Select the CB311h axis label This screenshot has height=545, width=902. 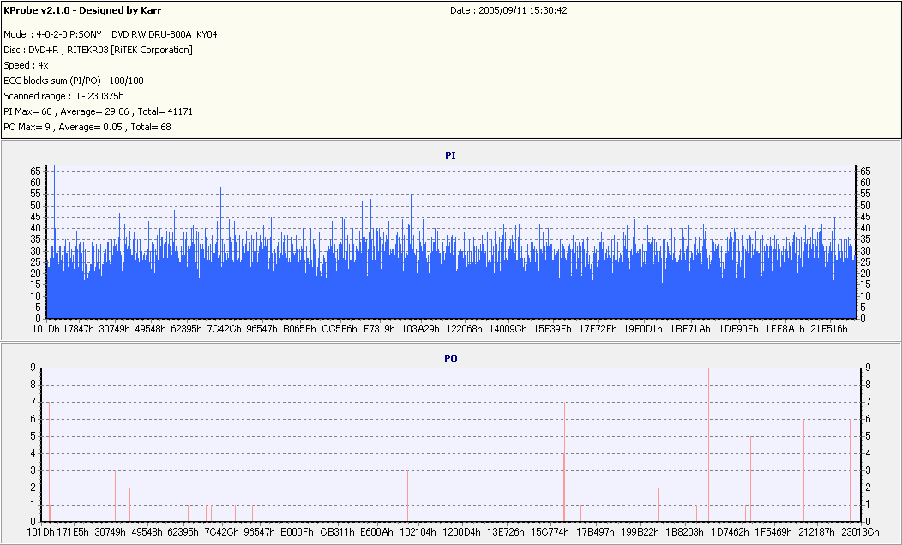337,532
